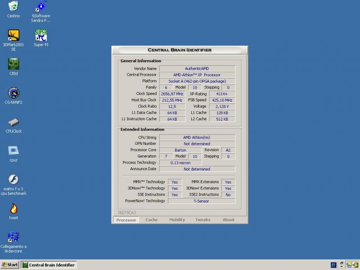Click the OPN Number Not determined field
The width and height of the screenshot is (360, 270).
tap(197, 144)
